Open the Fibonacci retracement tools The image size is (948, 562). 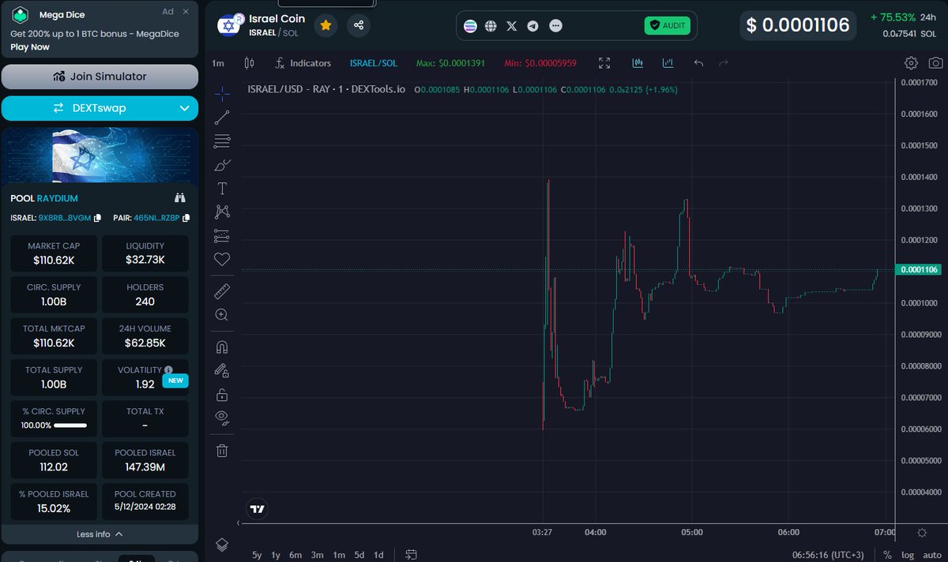click(222, 141)
